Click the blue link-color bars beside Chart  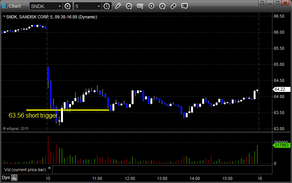[x=5, y=6]
